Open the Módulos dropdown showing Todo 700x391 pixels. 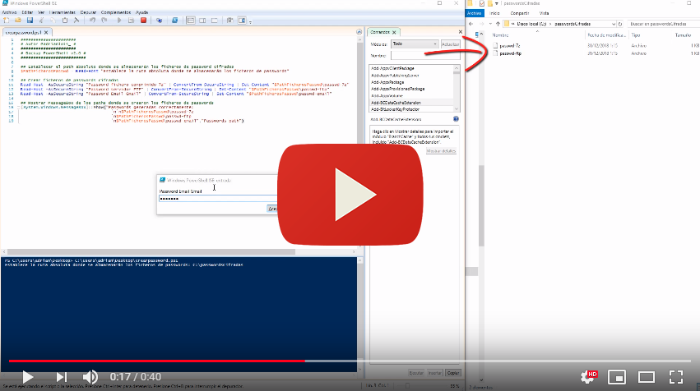[x=415, y=44]
